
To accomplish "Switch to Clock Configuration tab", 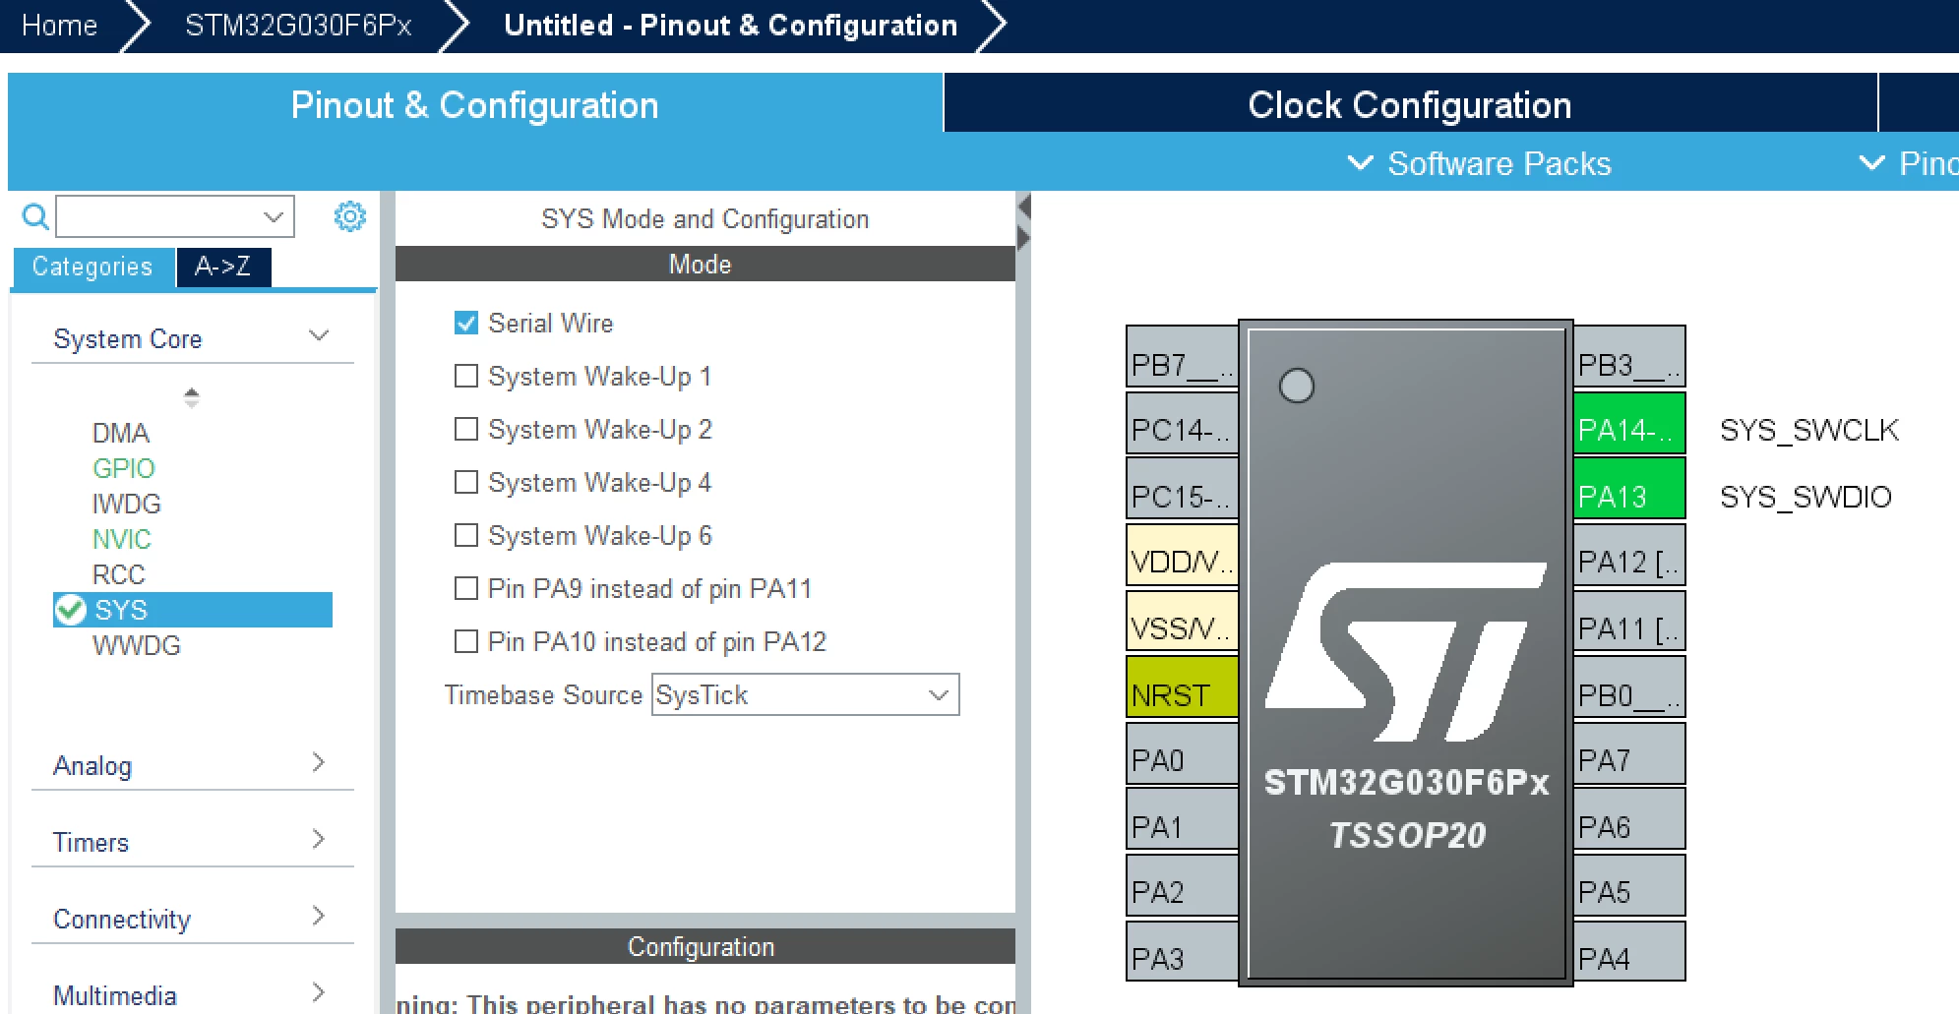I will [x=1410, y=103].
